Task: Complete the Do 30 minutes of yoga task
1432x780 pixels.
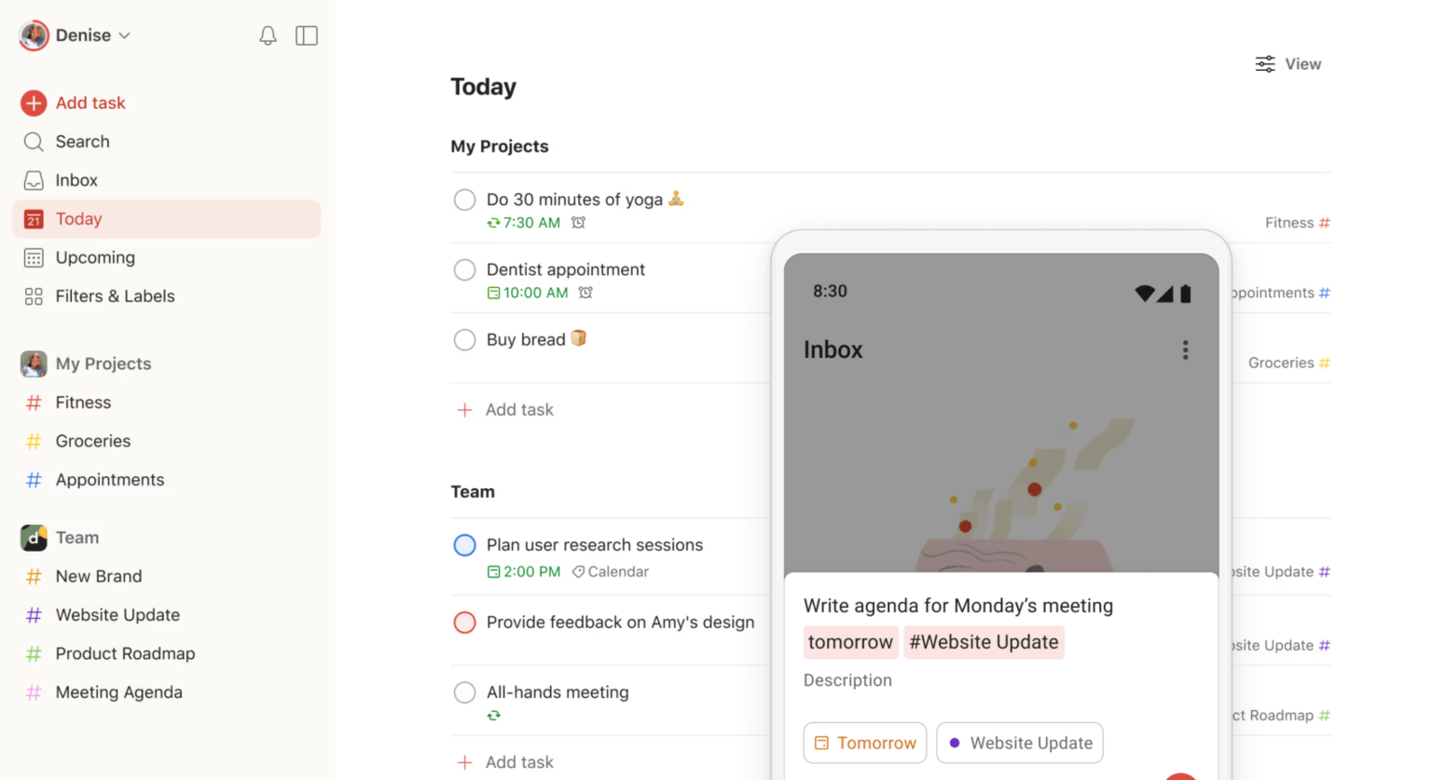Action: point(464,199)
